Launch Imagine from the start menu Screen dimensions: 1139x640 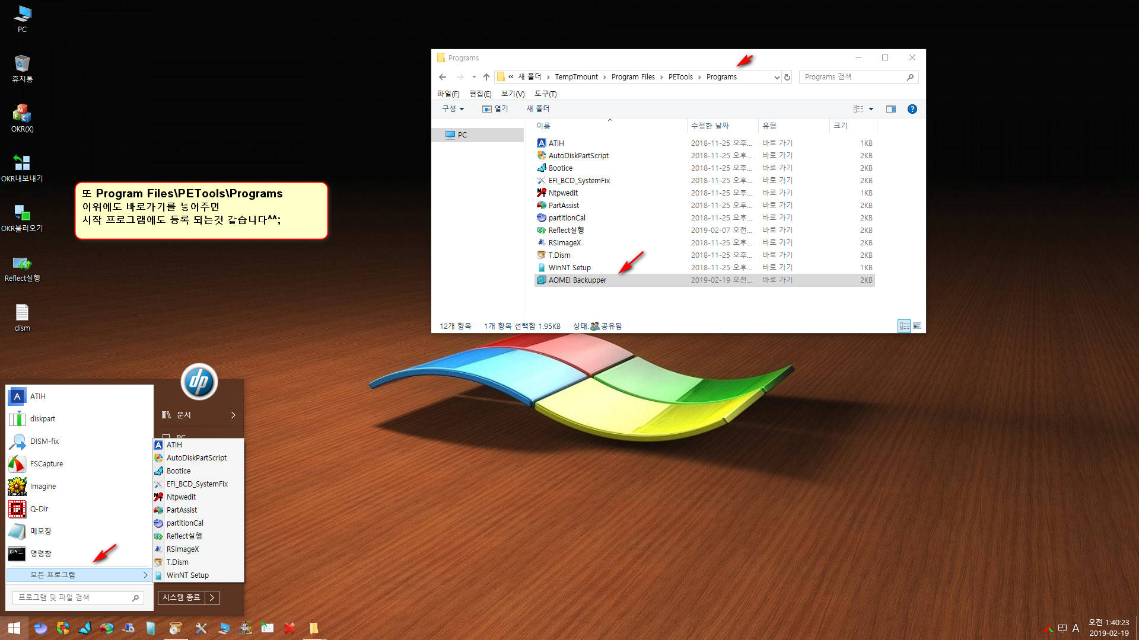pyautogui.click(x=79, y=486)
